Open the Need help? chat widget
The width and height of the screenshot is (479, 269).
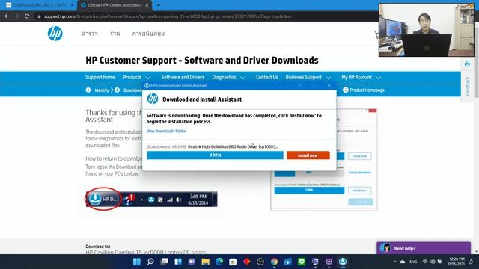pyautogui.click(x=424, y=248)
